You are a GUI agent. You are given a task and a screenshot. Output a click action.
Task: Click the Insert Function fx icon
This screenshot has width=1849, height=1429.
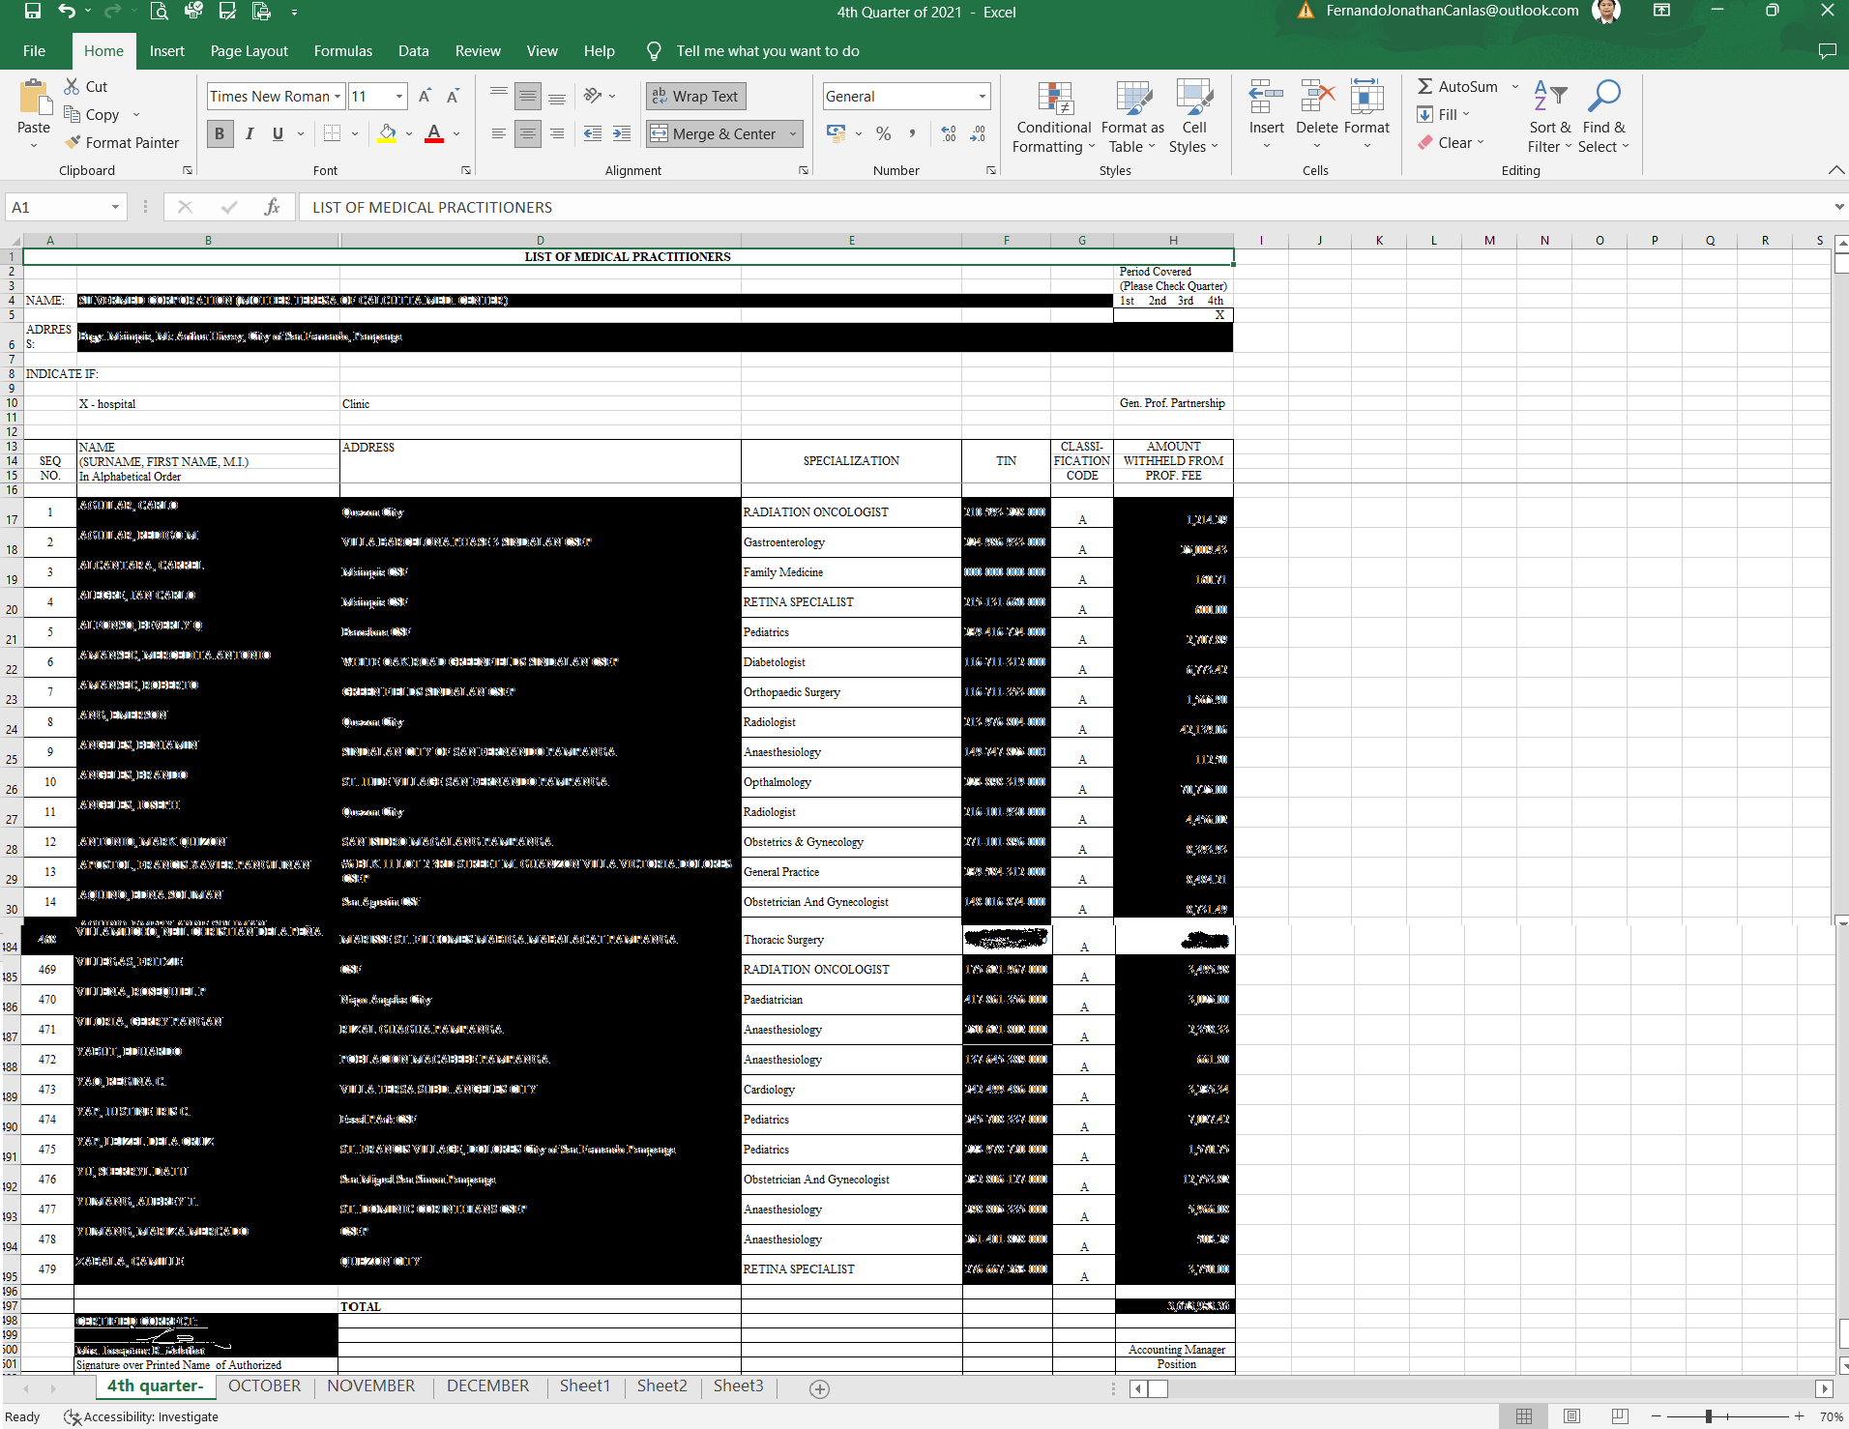coord(272,207)
